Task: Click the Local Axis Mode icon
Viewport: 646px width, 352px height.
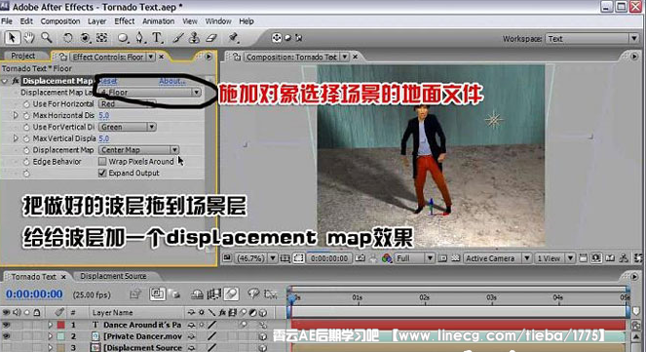Action: pos(277,38)
